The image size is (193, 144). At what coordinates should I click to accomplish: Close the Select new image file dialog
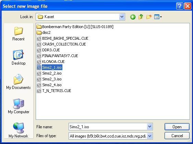[x=188, y=6]
